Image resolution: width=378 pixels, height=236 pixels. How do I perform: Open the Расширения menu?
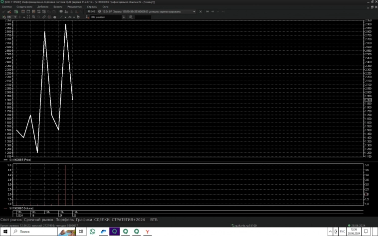pyautogui.click(x=75, y=7)
